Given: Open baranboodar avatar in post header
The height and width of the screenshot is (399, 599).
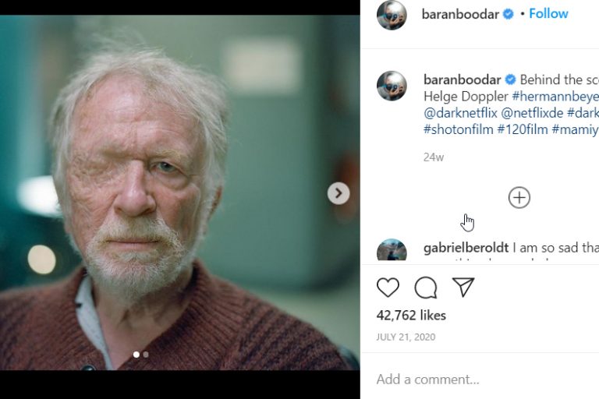Looking at the screenshot, I should pyautogui.click(x=392, y=15).
